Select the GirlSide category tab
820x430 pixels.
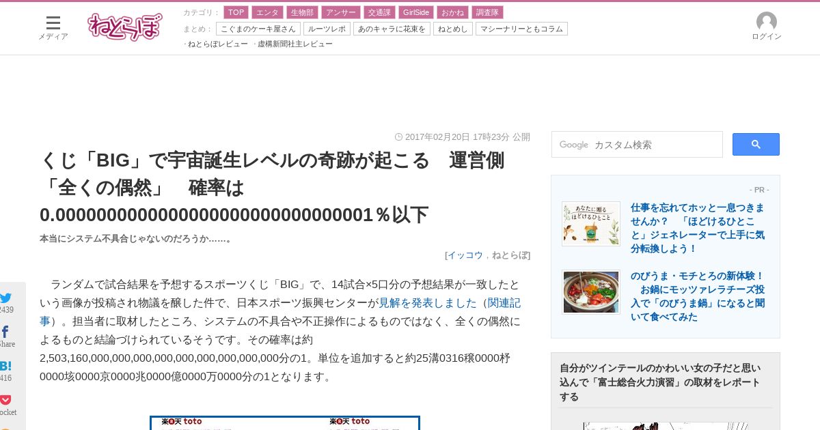tap(415, 12)
